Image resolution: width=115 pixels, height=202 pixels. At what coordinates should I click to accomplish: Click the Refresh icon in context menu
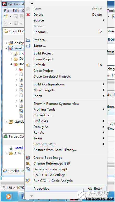click(28, 65)
